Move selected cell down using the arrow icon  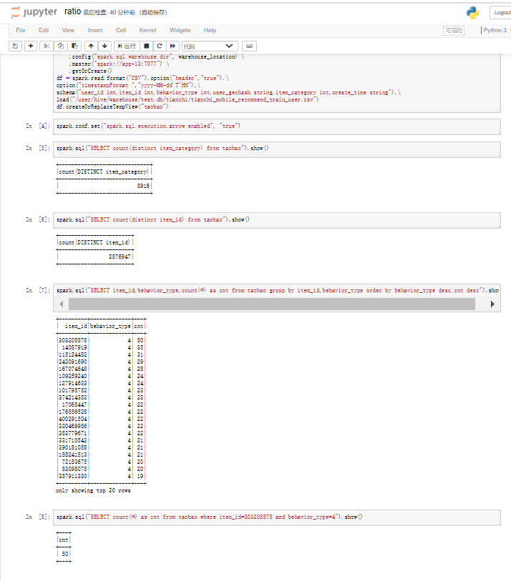104,46
